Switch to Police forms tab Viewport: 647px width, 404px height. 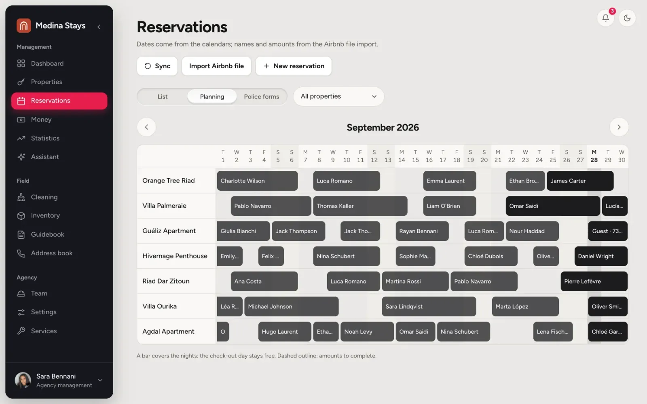(x=262, y=97)
